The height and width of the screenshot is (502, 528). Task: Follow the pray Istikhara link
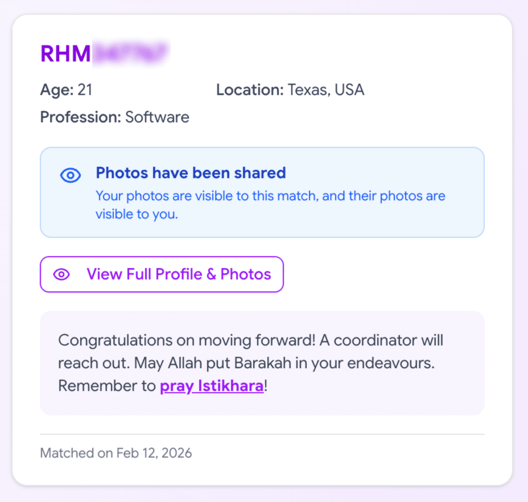click(211, 385)
